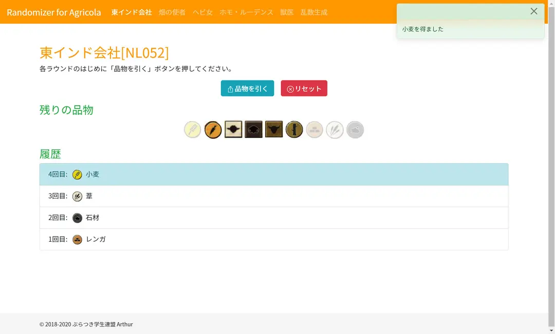Click the wood goods icon
Screen dimensions: 555x334
pos(294,130)
